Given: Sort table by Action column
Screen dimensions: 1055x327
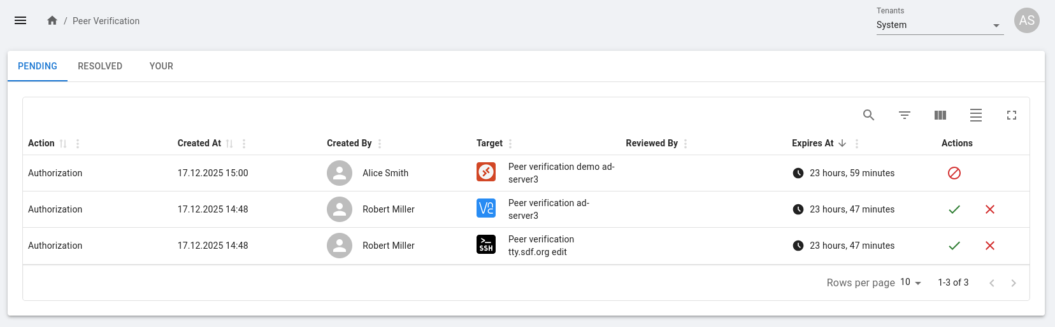Looking at the screenshot, I should point(63,144).
